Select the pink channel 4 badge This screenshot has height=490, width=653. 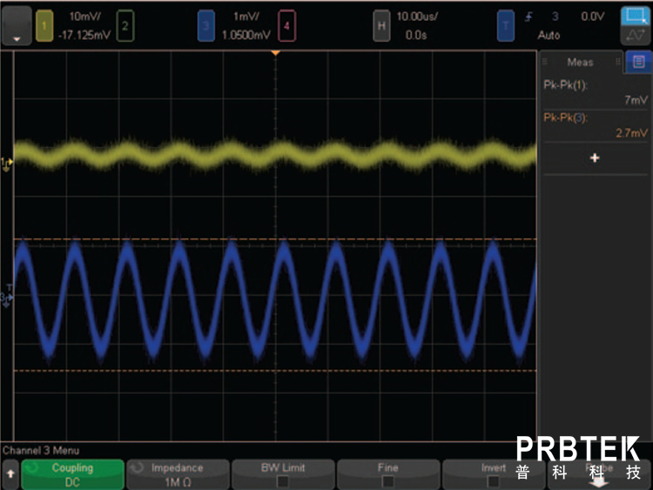(x=286, y=26)
